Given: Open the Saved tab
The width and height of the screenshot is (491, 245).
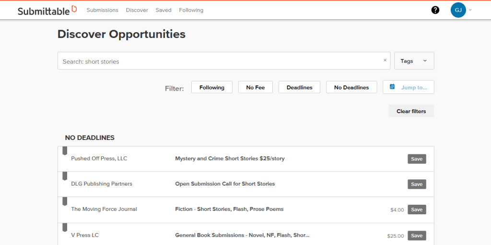Looking at the screenshot, I should [164, 10].
